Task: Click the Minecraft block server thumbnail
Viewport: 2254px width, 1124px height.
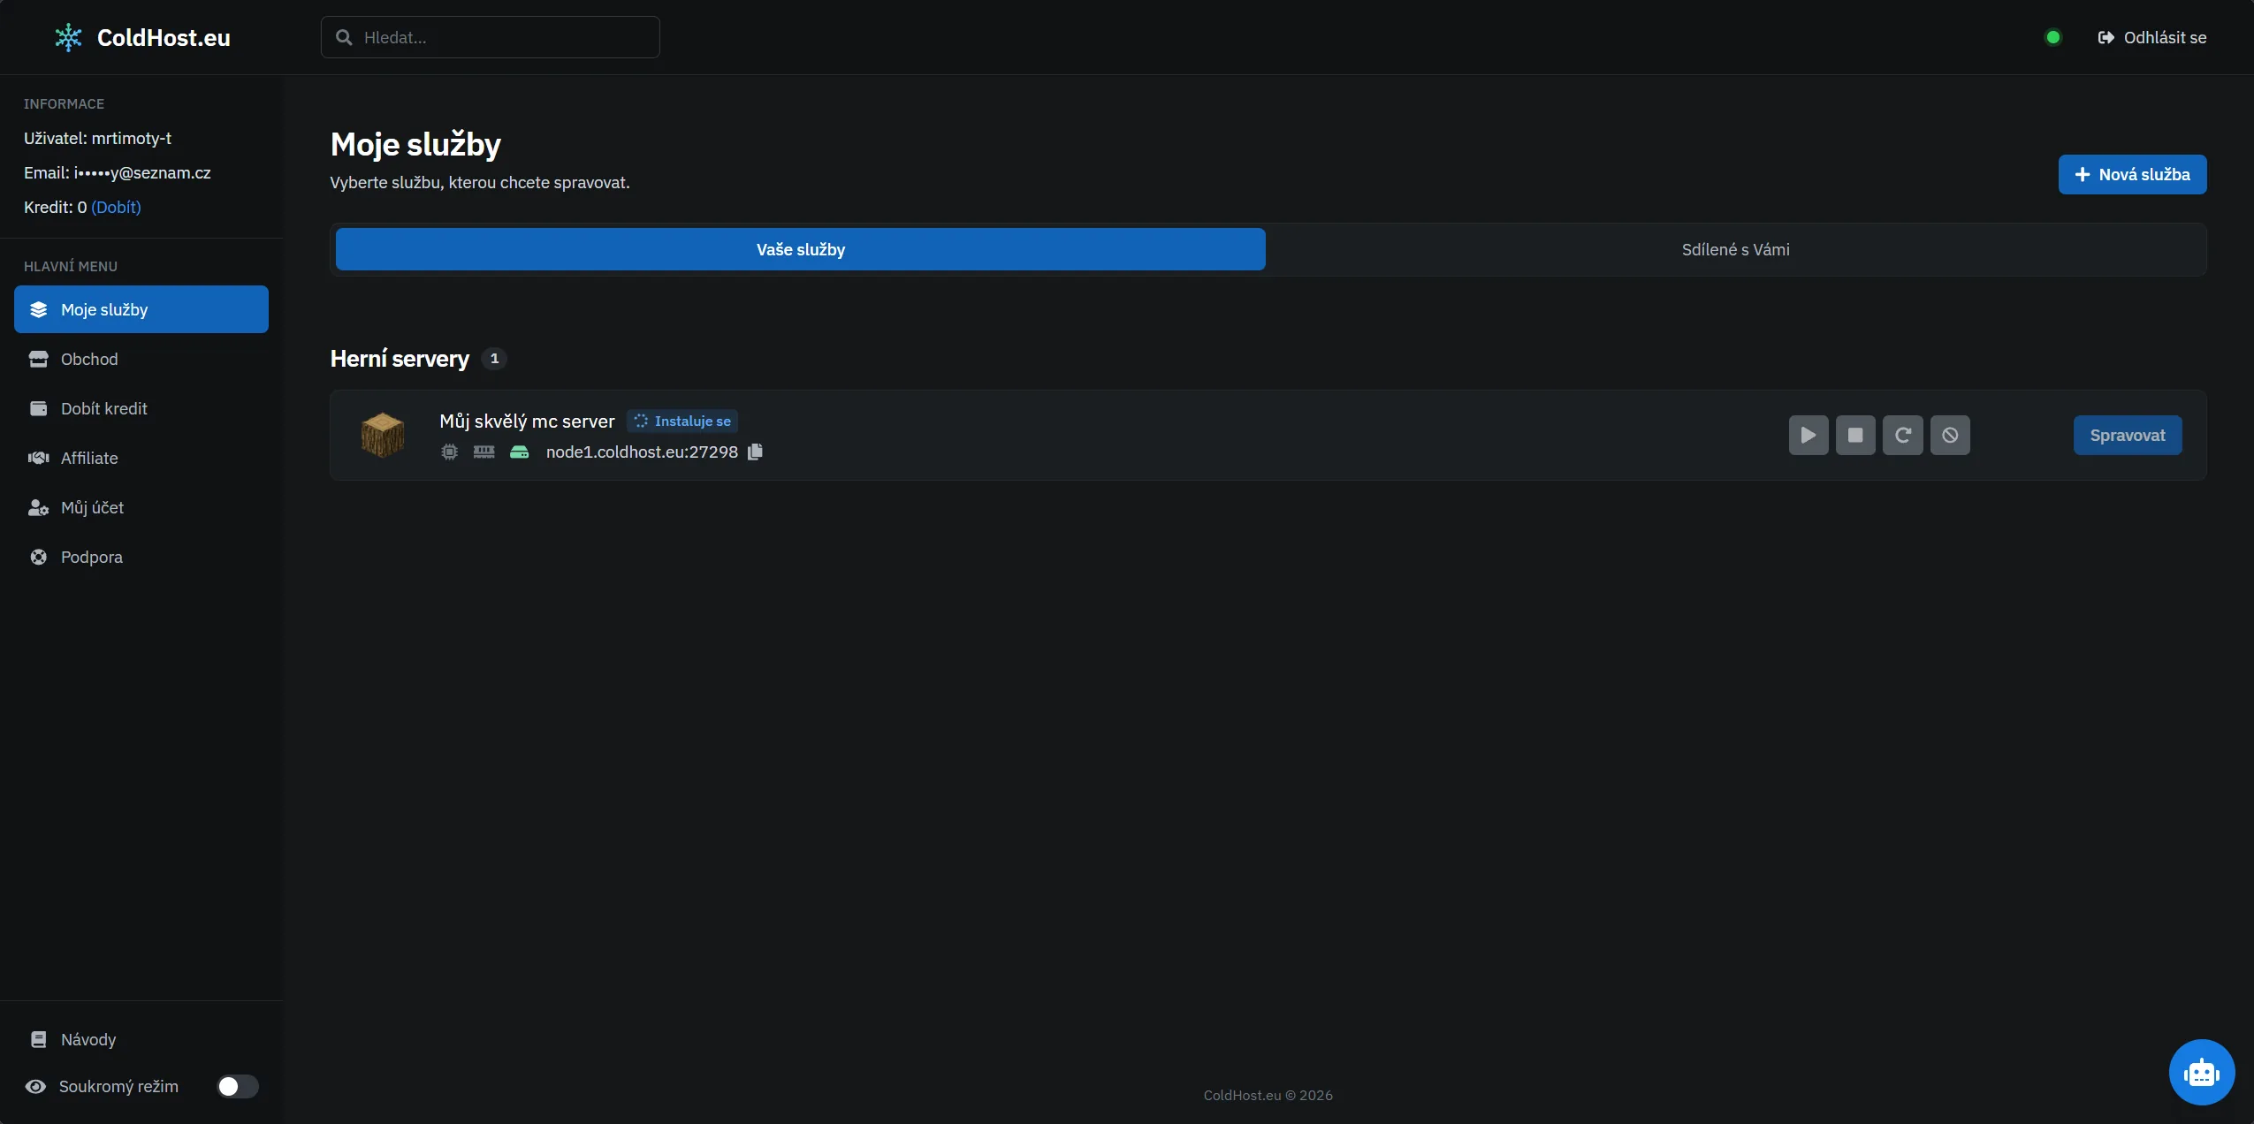Action: point(383,435)
